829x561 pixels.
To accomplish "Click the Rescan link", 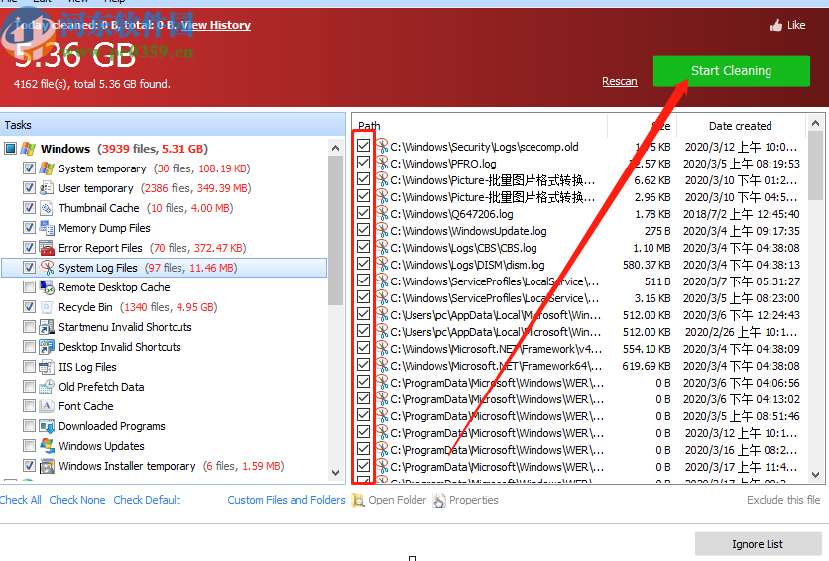I will [620, 82].
